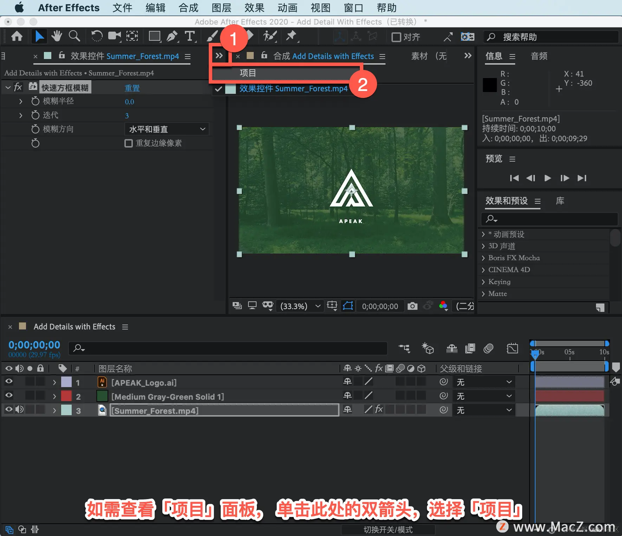
Task: Enable Frame Blending icon in timeline
Action: [470, 348]
